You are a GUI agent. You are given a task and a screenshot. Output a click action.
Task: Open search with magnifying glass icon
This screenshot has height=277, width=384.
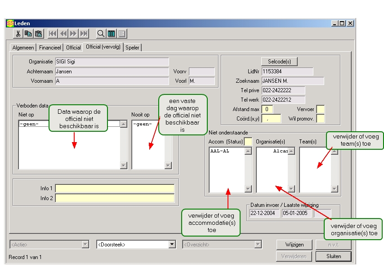[x=101, y=34]
